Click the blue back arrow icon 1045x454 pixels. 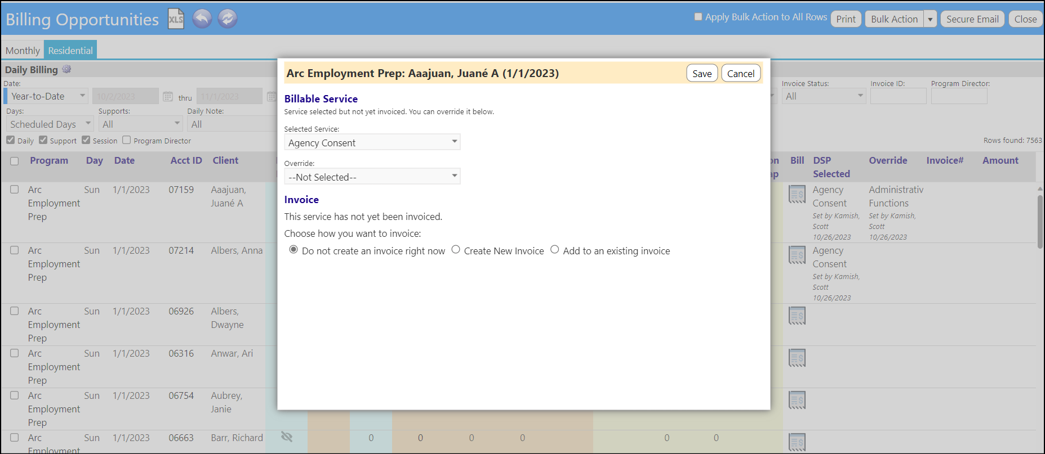(x=202, y=19)
